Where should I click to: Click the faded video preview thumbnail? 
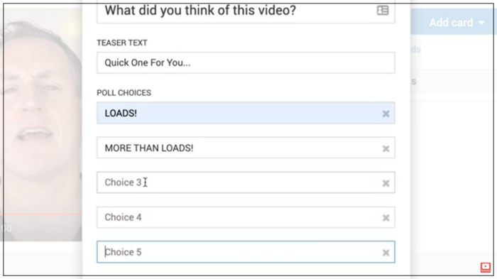(x=41, y=124)
